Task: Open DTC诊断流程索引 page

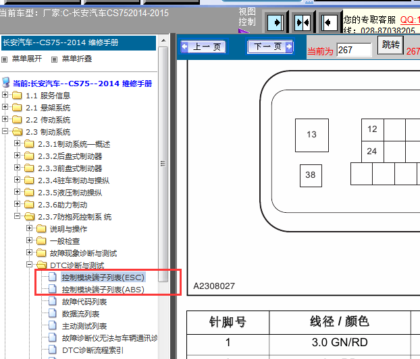Action: tap(93, 350)
